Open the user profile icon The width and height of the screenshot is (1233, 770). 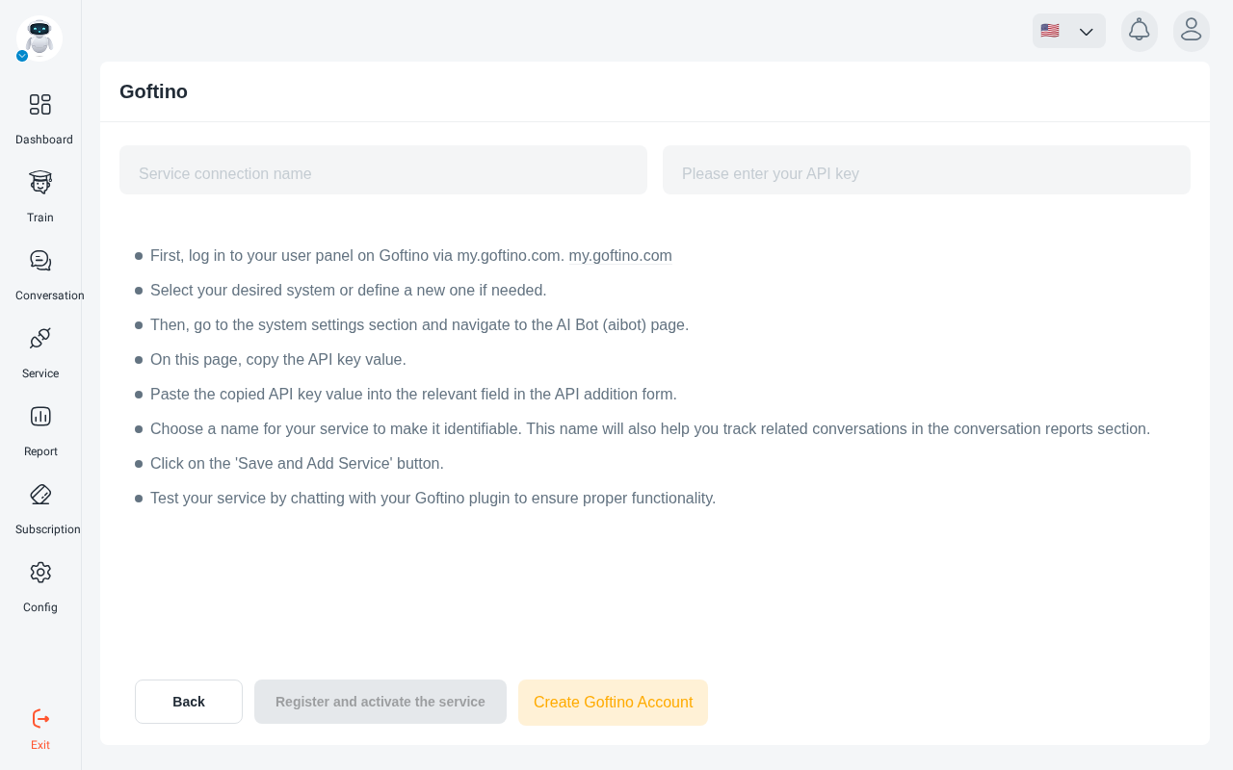coord(1192,31)
